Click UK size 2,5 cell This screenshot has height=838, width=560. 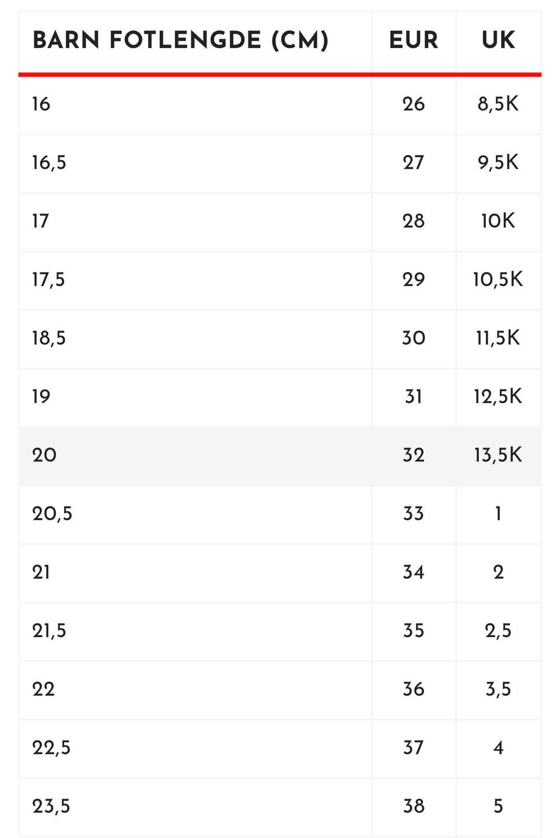coord(499,631)
